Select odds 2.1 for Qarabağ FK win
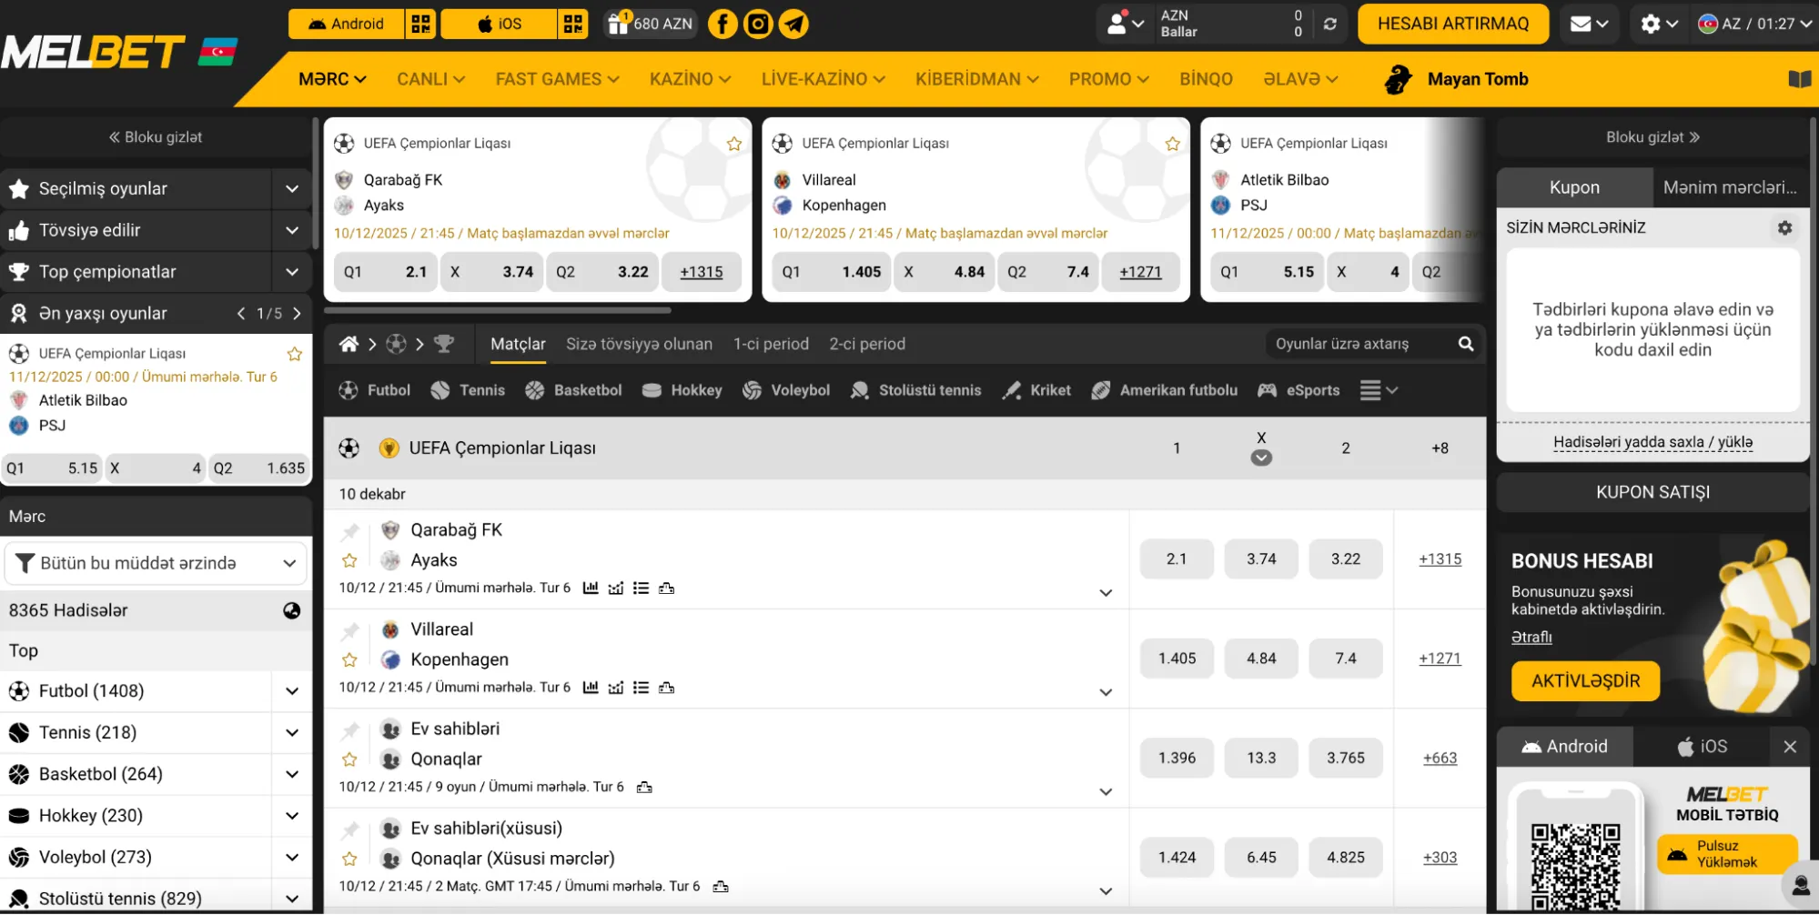The image size is (1819, 915). tap(1177, 559)
